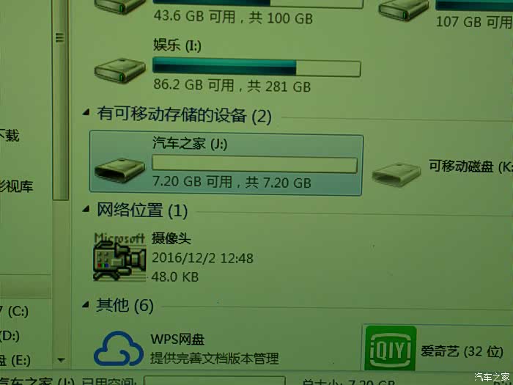
Task: Launch the iQIYI green icon
Action: click(391, 348)
